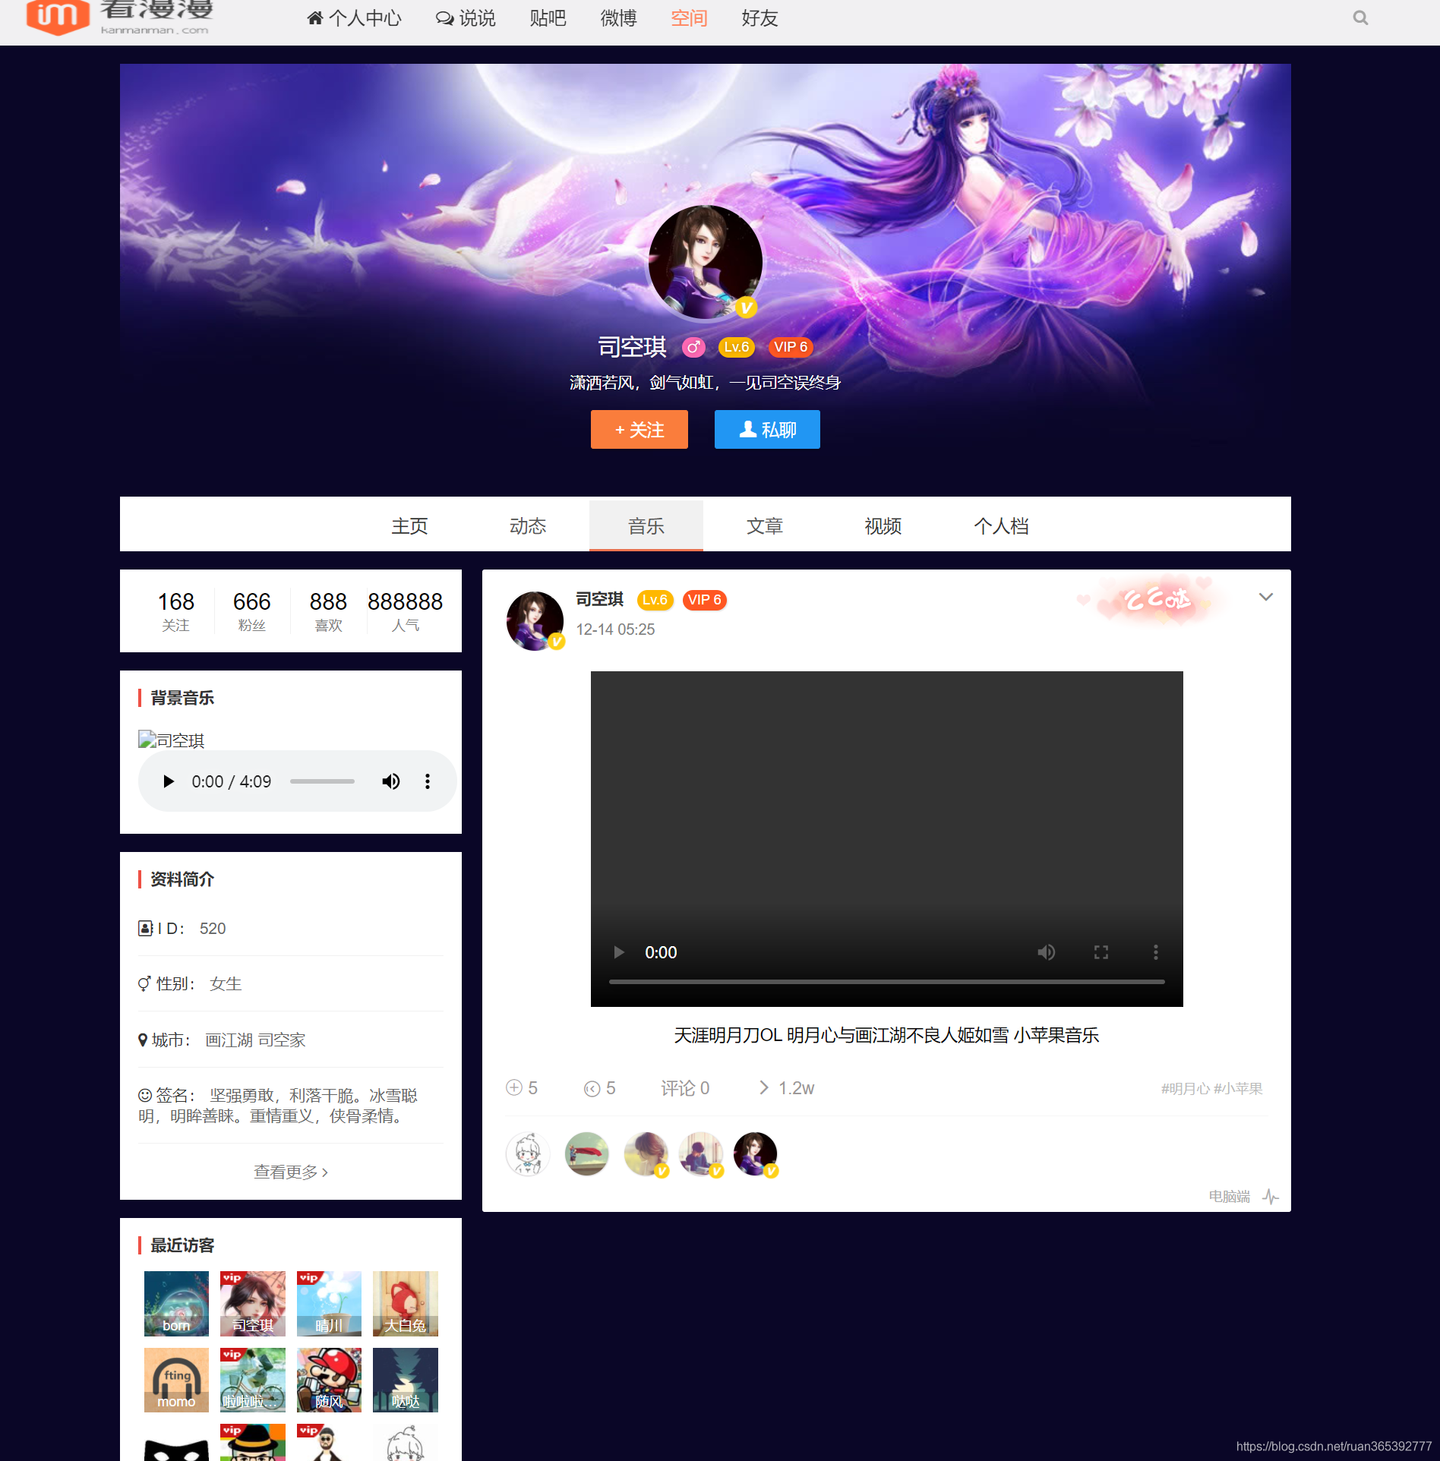Expand 查看更多 in the profile summary
1440x1461 pixels.
tap(291, 1172)
